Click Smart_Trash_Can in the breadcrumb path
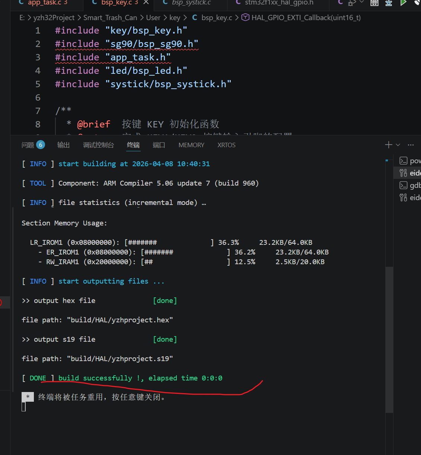Screen dimensions: 421x455 click(110, 18)
